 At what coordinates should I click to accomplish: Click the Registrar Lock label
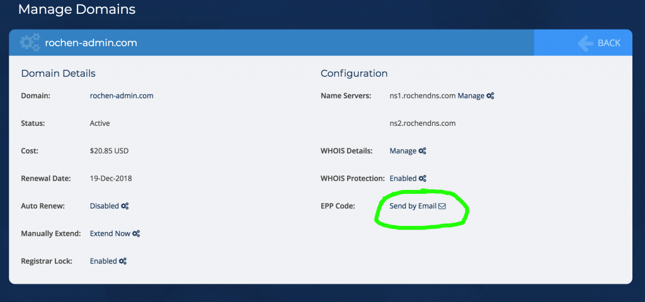click(47, 261)
